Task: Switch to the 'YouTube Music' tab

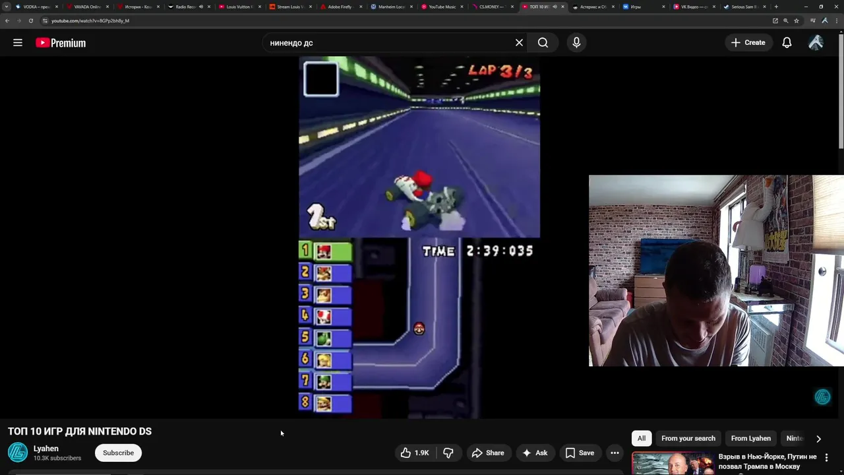Action: pyautogui.click(x=442, y=7)
